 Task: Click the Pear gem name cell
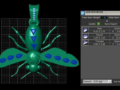tap(99, 28)
